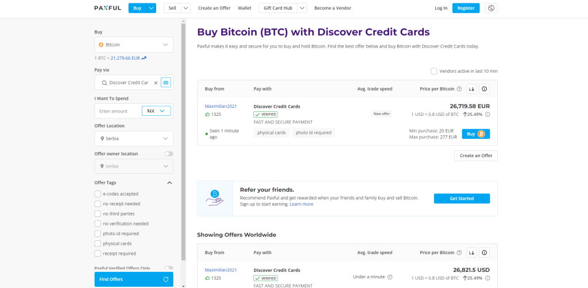The height and width of the screenshot is (288, 588).
Task: Open the Bitcoin cryptocurrency selector
Action: [134, 45]
